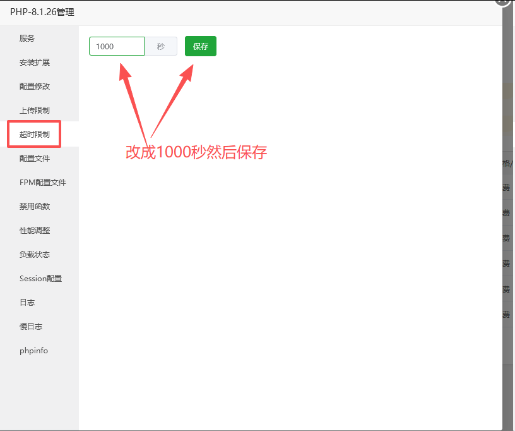Open the 慢日志 viewer
The image size is (515, 431).
click(29, 326)
